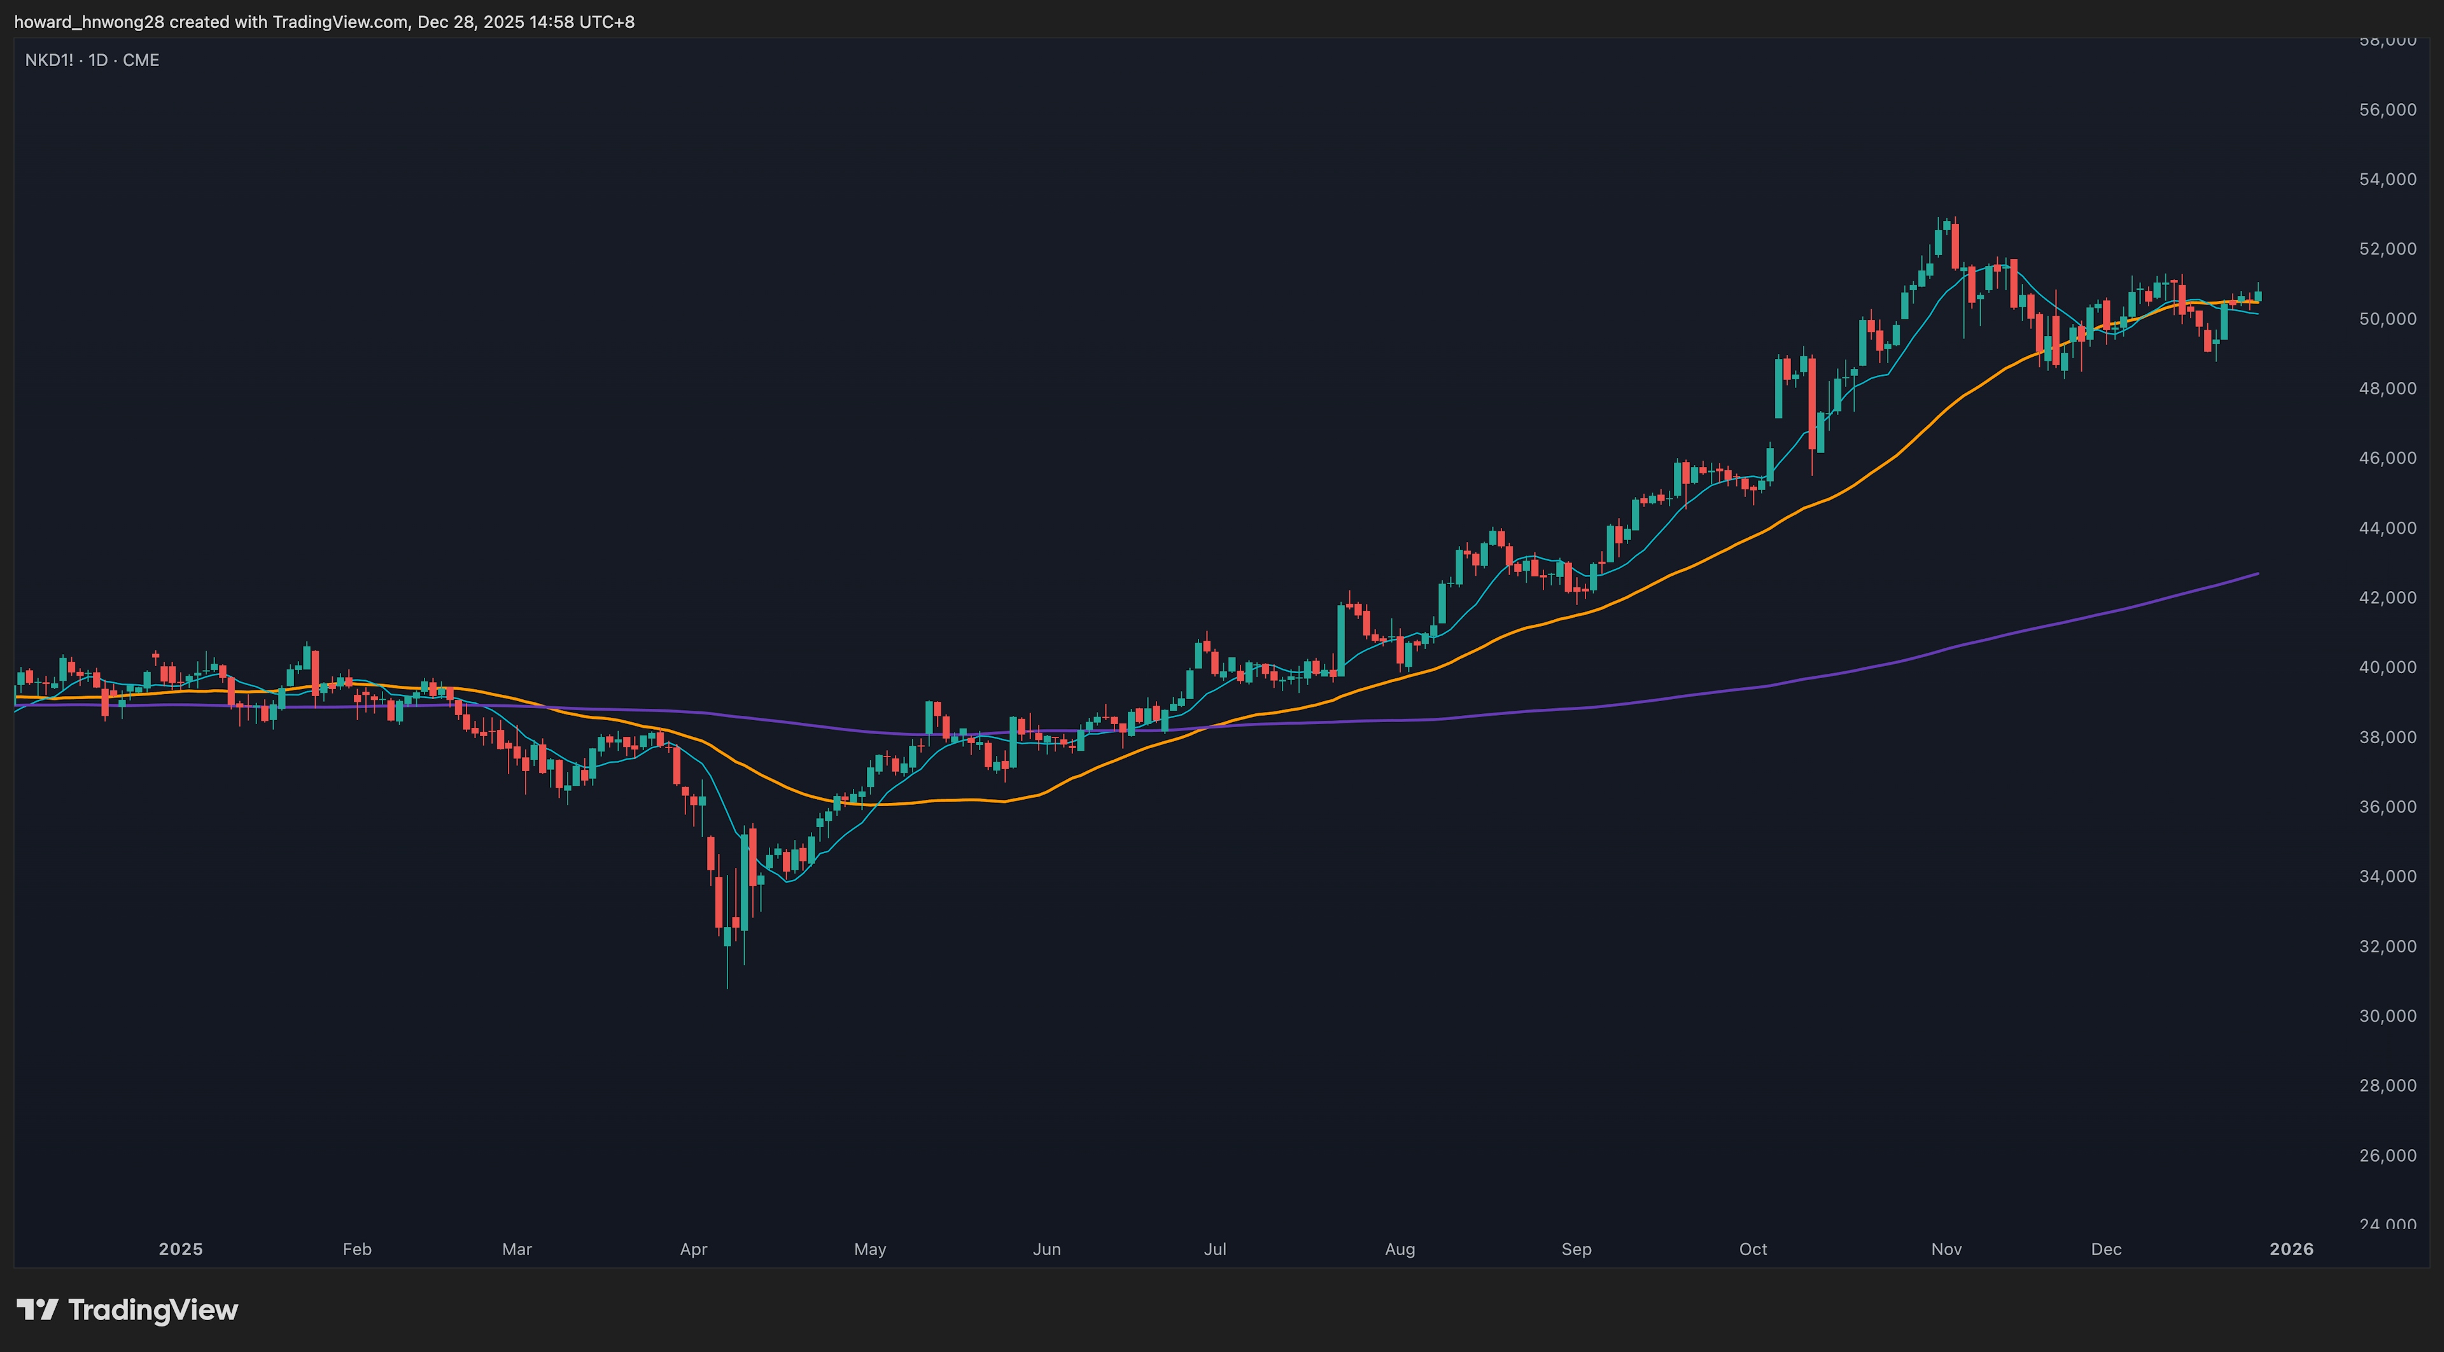Screen dimensions: 2444x1352
Task: Click the 2025 label on time axis
Action: 180,1249
